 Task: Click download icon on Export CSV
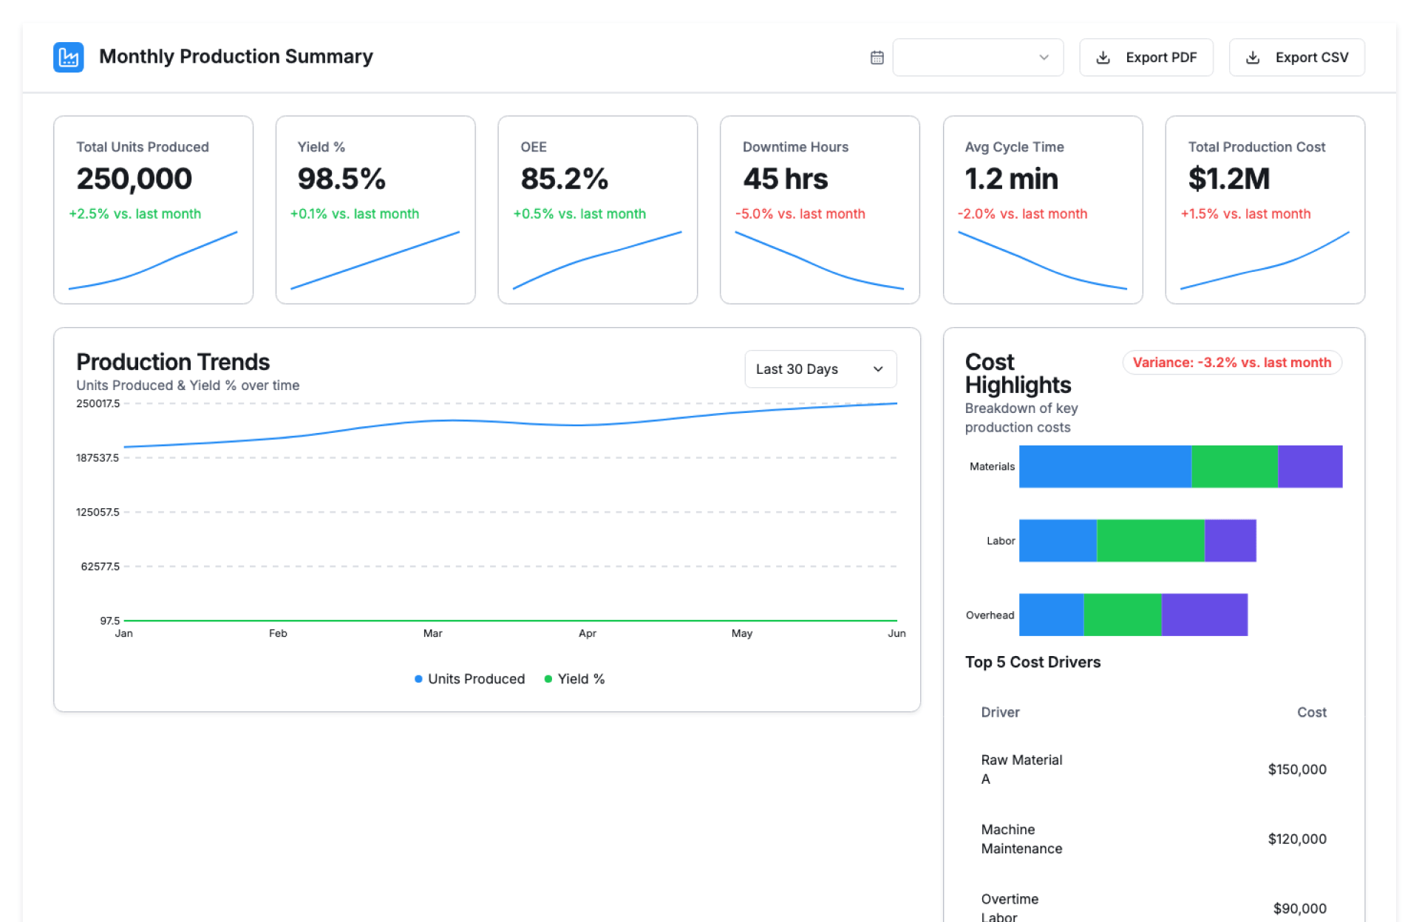tap(1253, 58)
